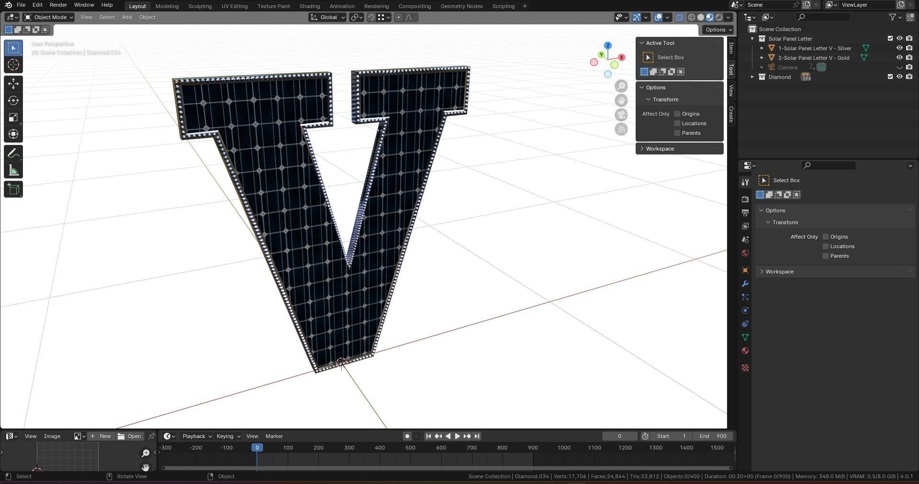Select the Rotate tool
Image resolution: width=919 pixels, height=484 pixels.
pos(13,100)
